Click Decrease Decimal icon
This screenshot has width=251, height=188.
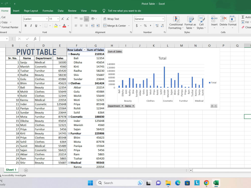tap(162, 26)
